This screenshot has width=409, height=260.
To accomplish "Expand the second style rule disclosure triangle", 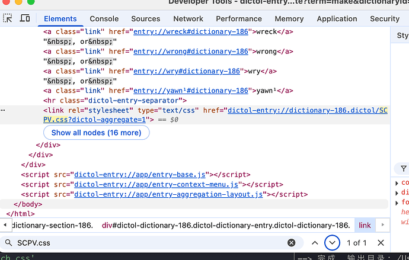I will tap(397, 193).
